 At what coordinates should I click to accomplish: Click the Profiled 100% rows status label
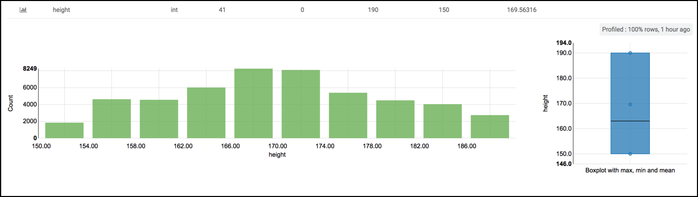[646, 30]
